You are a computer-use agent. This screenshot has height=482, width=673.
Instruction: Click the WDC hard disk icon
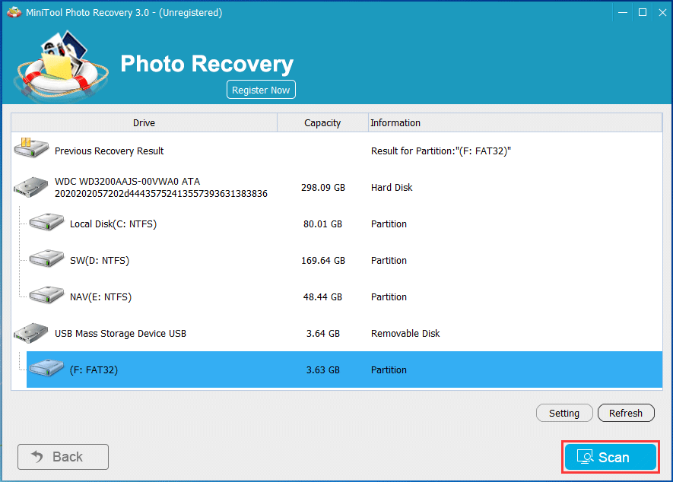pos(31,187)
